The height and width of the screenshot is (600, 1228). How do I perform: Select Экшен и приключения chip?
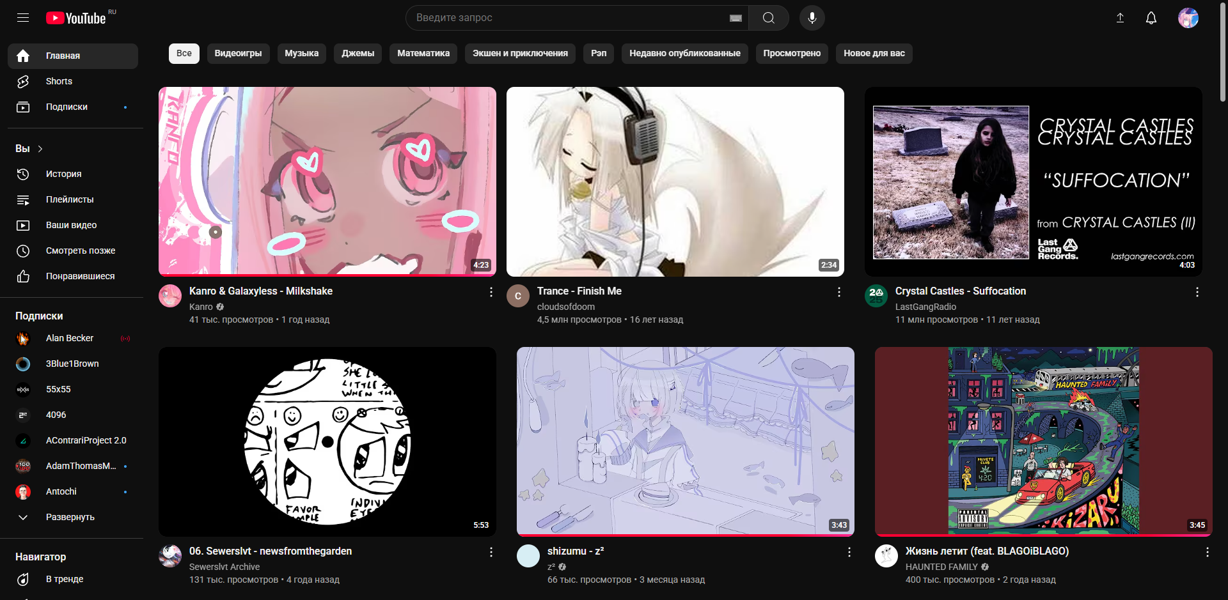click(x=520, y=53)
